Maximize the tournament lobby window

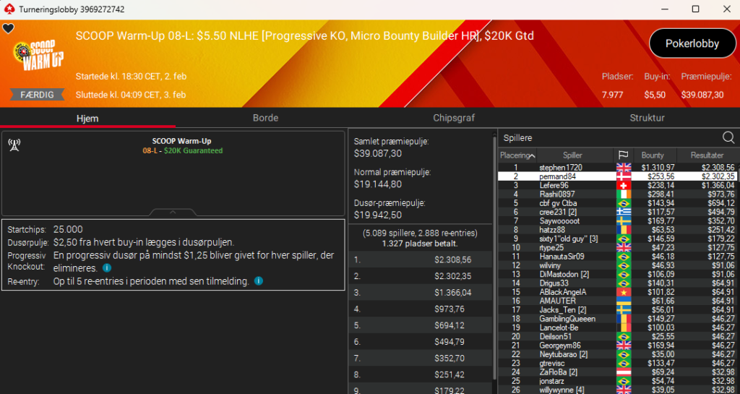tap(695, 9)
